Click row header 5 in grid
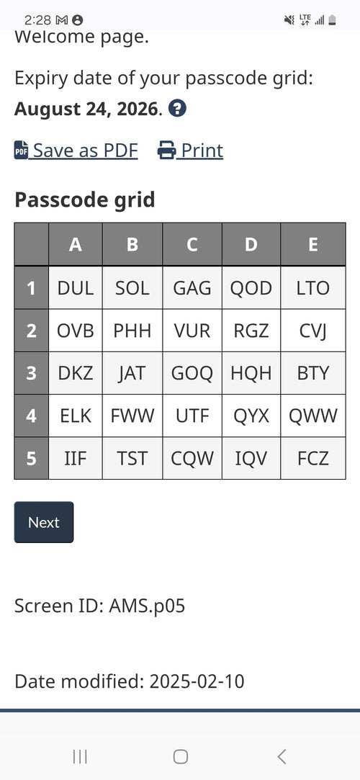 32,459
